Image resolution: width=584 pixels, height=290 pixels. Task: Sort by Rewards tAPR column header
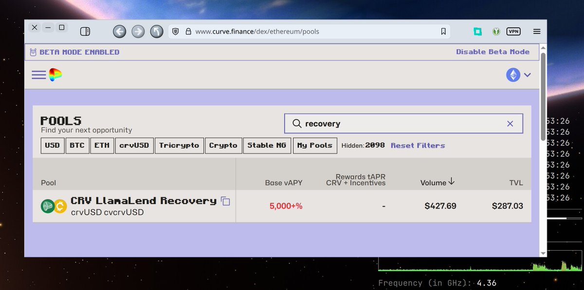pyautogui.click(x=356, y=180)
